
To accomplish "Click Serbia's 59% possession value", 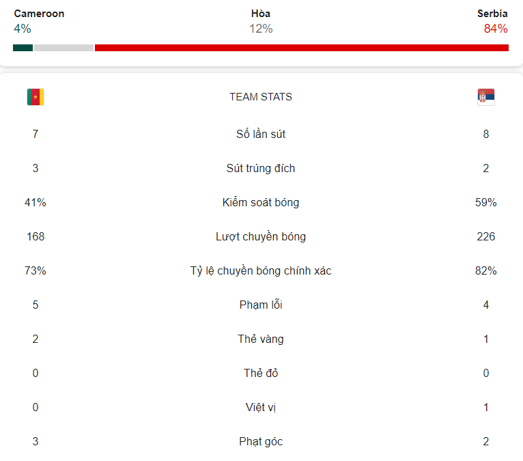I will point(485,202).
